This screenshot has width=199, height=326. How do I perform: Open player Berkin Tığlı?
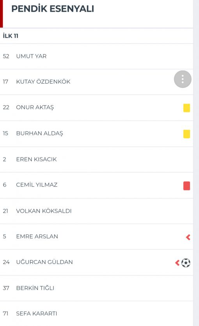coord(96,288)
